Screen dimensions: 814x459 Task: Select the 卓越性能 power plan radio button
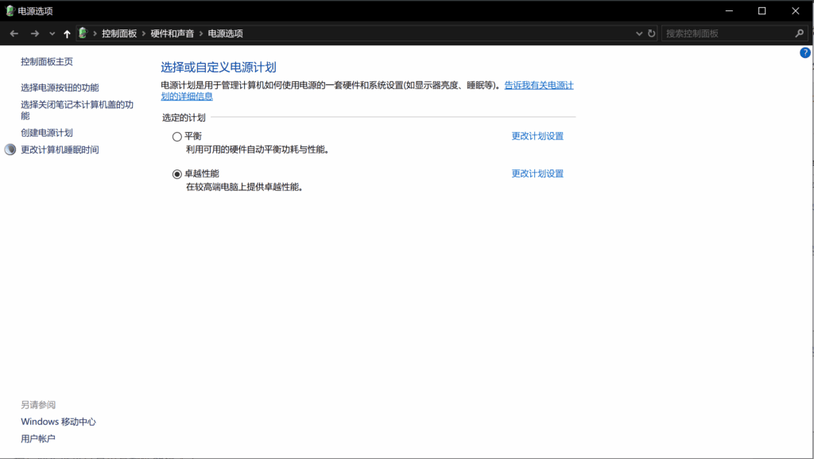point(177,174)
